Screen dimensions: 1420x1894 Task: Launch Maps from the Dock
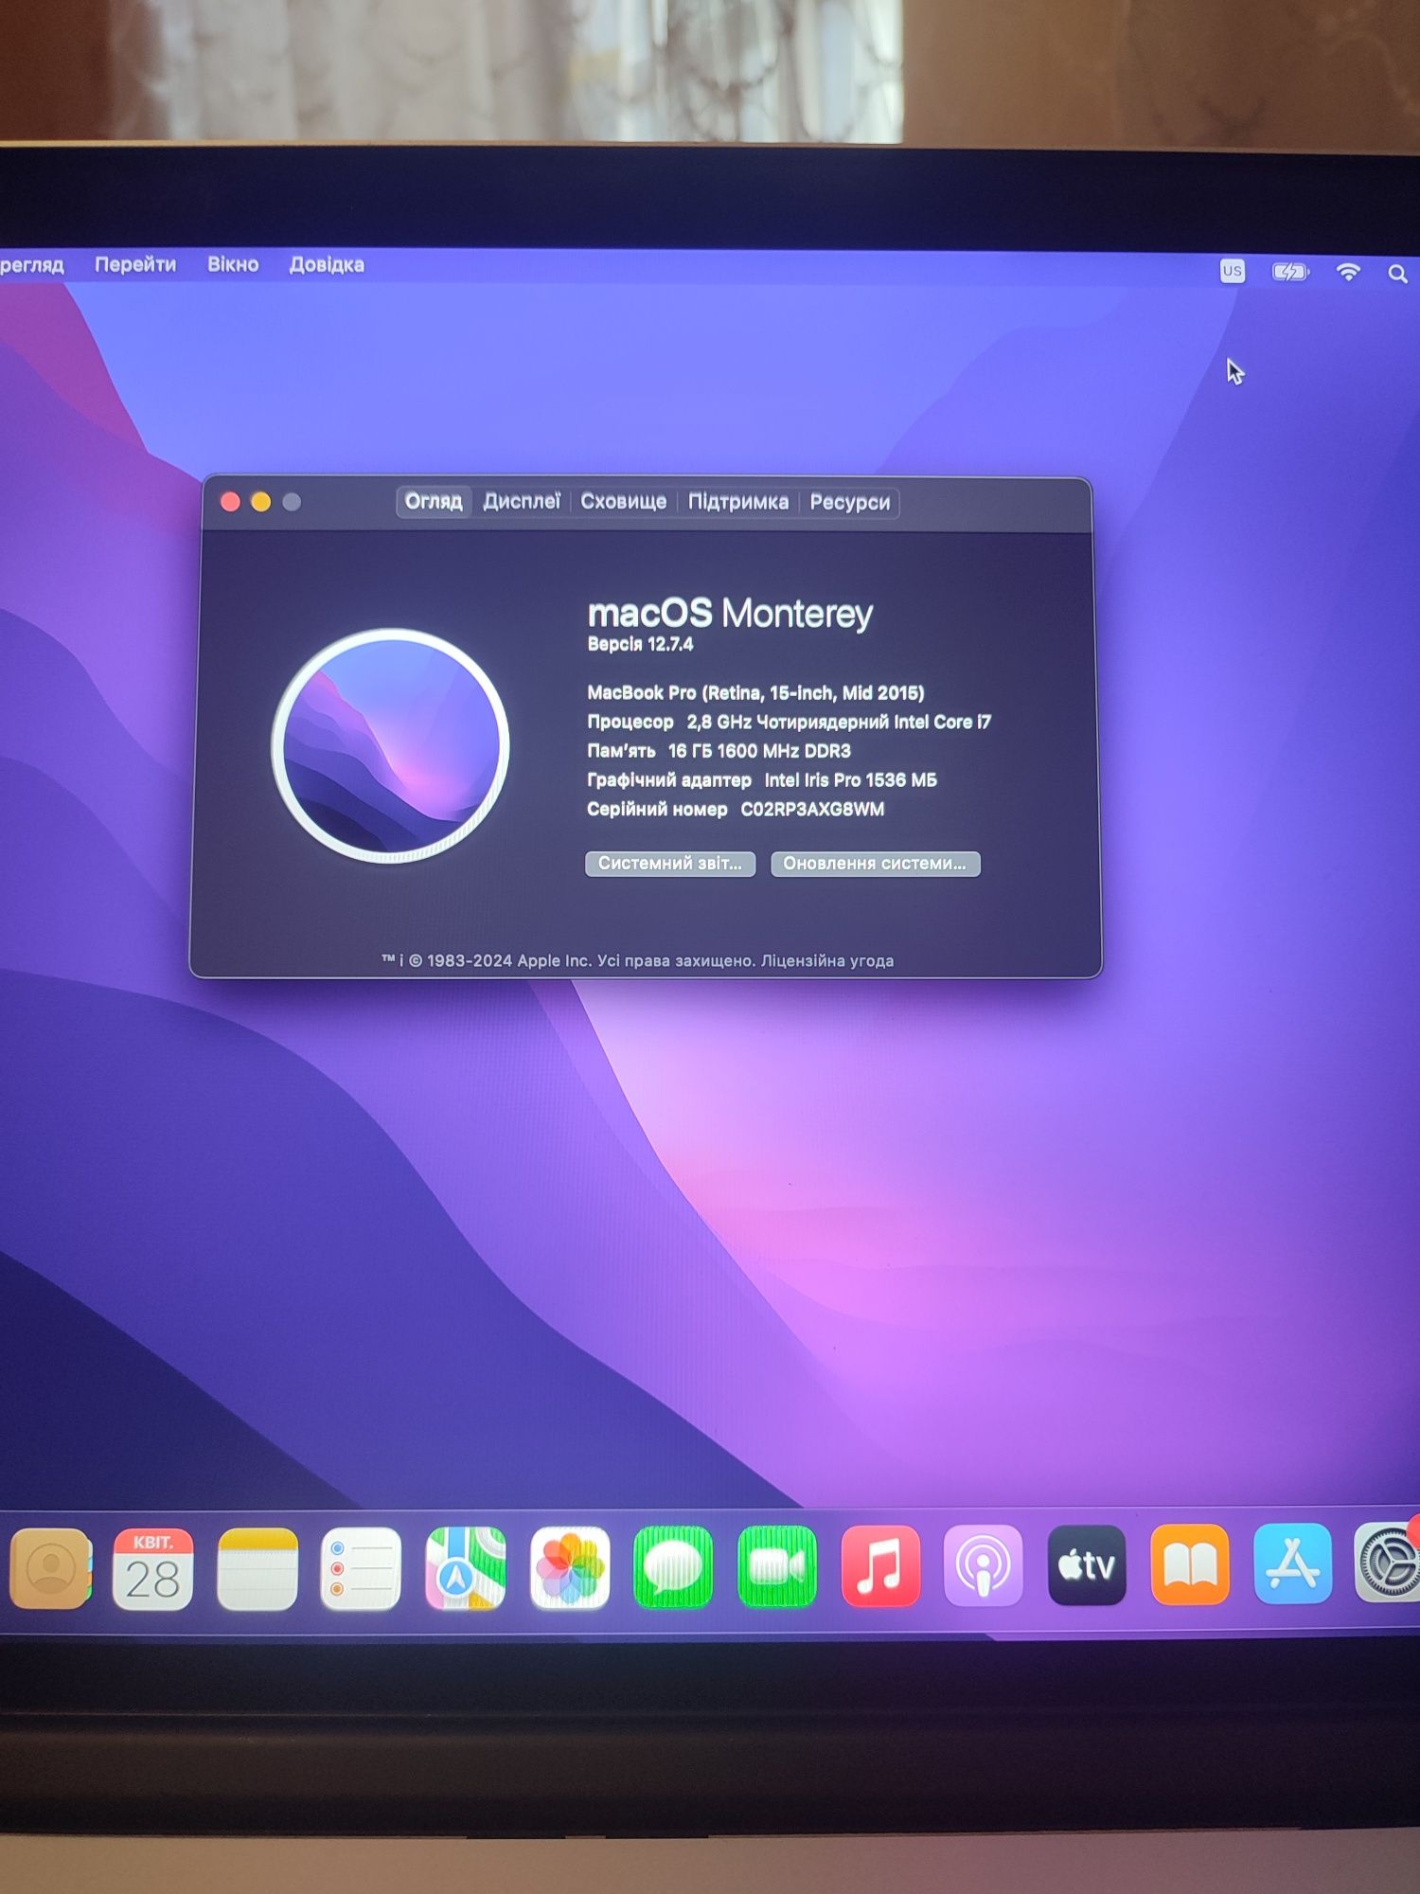(465, 1566)
